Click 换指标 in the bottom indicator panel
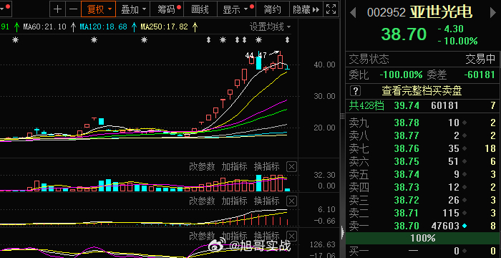This screenshot has width=501, height=258. pyautogui.click(x=267, y=236)
